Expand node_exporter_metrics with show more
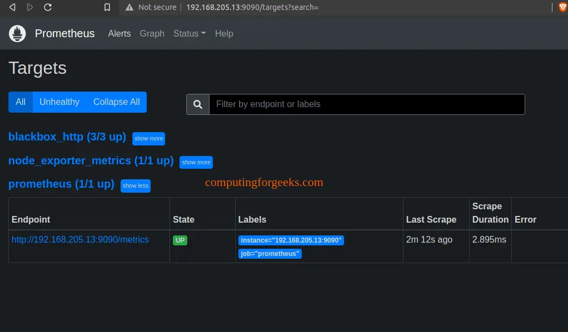Image resolution: width=568 pixels, height=332 pixels. point(196,162)
